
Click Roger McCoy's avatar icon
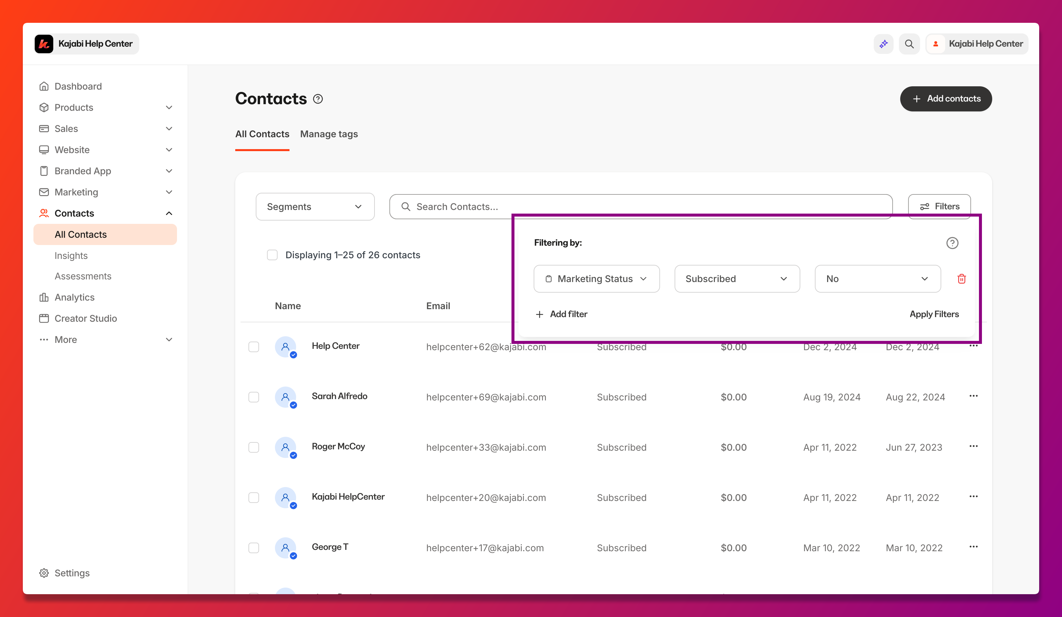click(286, 447)
